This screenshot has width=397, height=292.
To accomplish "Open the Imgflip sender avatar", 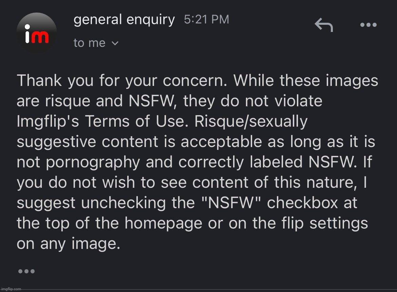I will click(x=37, y=33).
